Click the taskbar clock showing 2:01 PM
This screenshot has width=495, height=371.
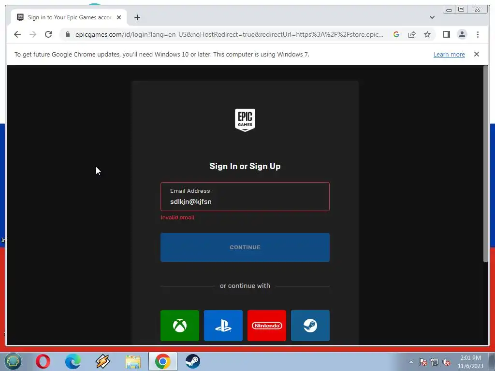tap(470, 362)
